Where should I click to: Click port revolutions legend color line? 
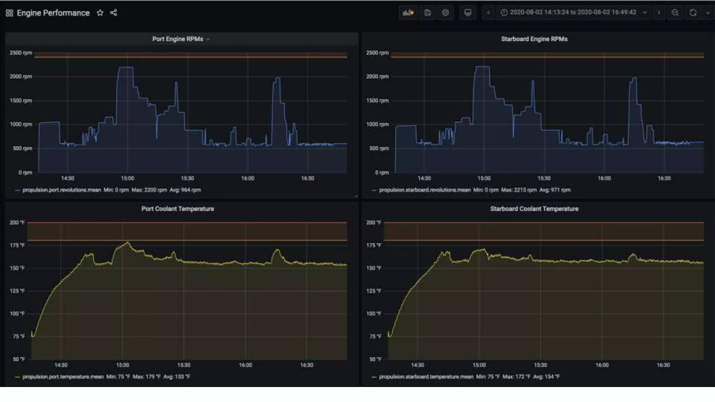tap(17, 190)
